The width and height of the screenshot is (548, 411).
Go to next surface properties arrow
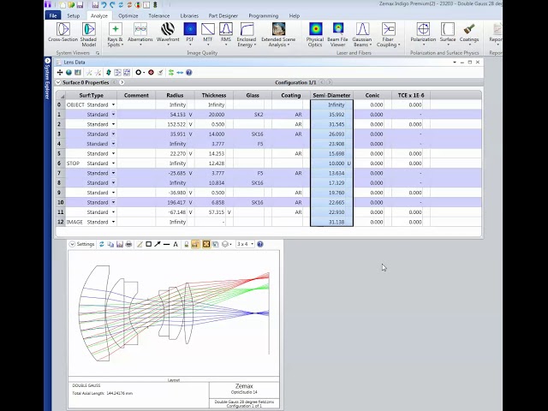pos(122,82)
